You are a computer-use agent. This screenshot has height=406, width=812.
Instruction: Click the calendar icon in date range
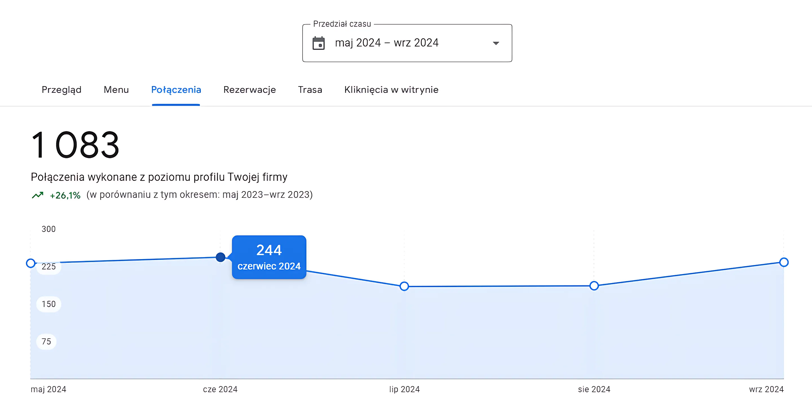click(x=318, y=43)
